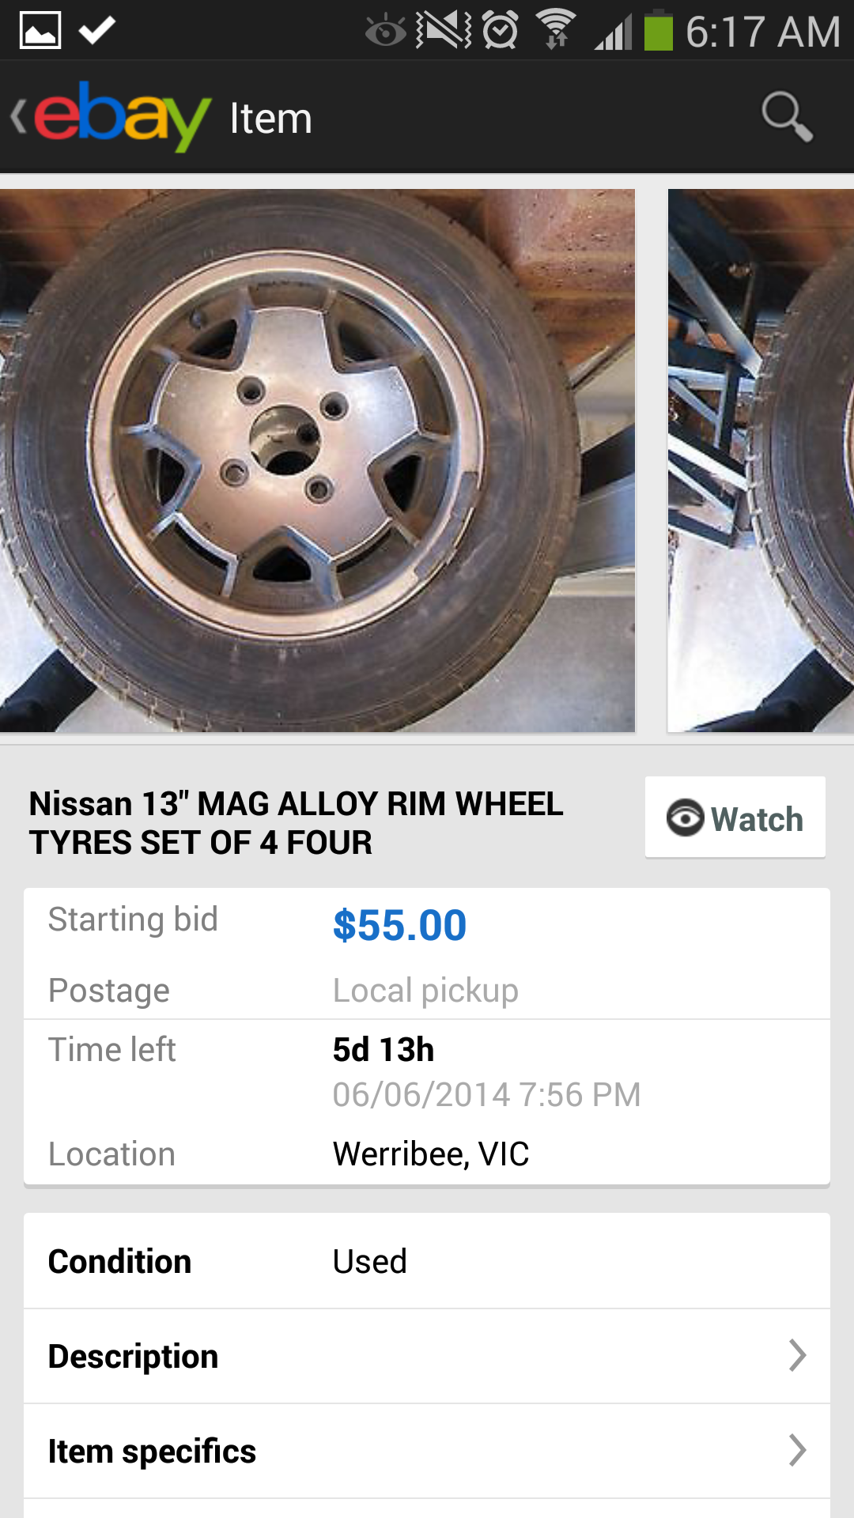This screenshot has width=854, height=1518.
Task: Tap the Werribee, VIC location
Action: click(x=430, y=1154)
